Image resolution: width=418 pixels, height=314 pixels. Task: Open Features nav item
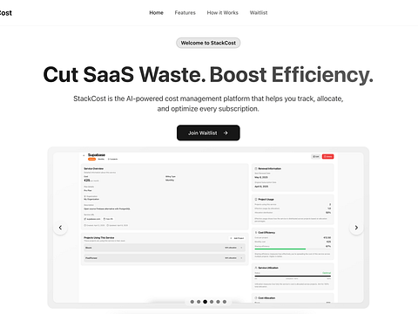click(x=185, y=13)
